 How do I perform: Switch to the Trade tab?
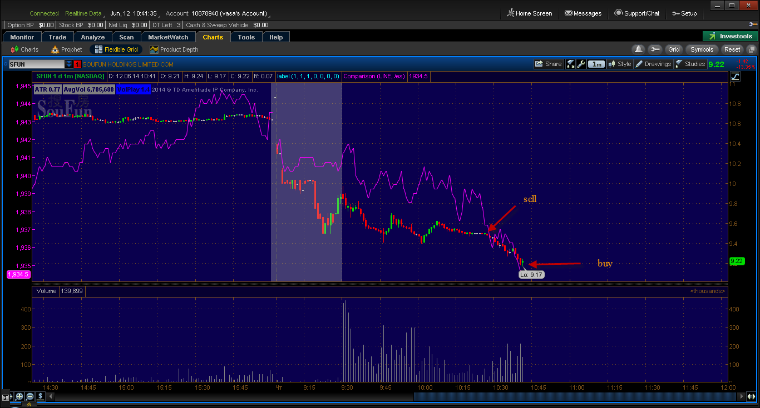[57, 37]
